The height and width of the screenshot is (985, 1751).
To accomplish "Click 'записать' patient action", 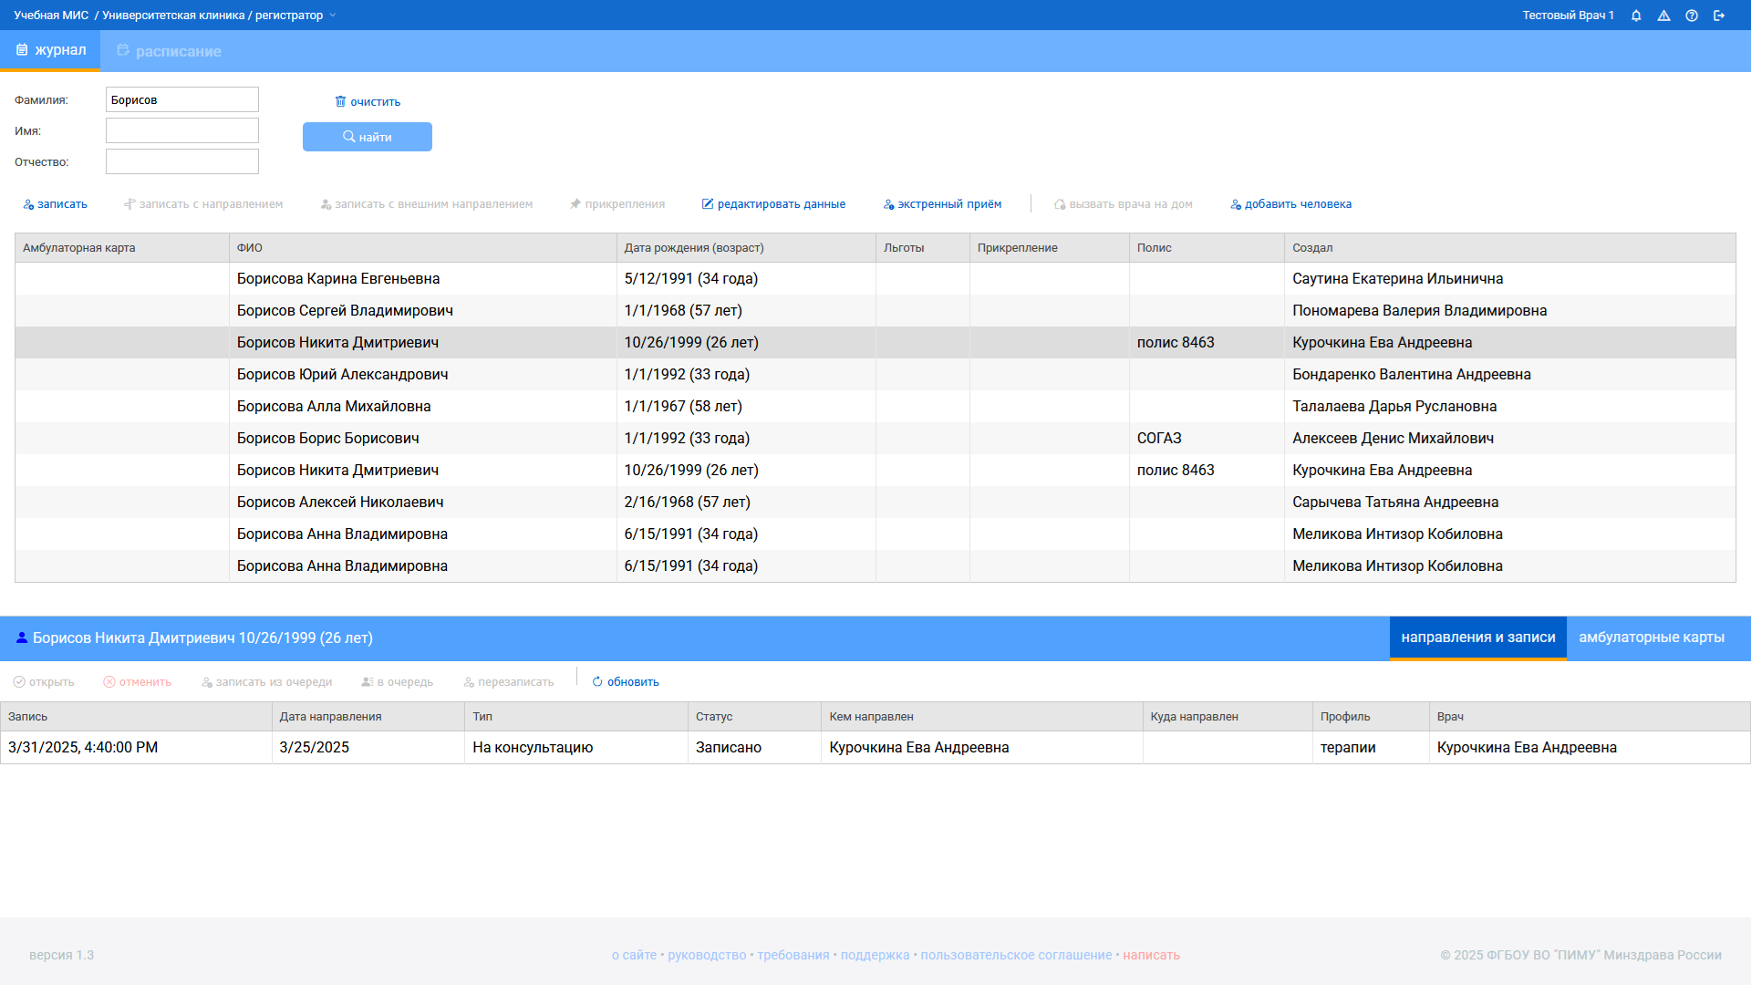I will pos(56,204).
